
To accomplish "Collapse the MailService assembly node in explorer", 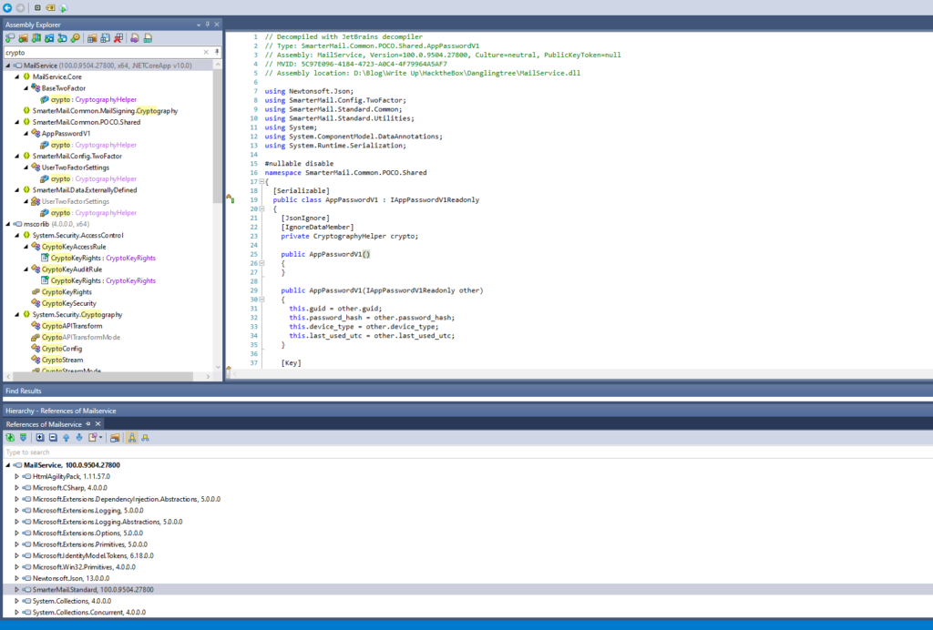I will [7, 66].
